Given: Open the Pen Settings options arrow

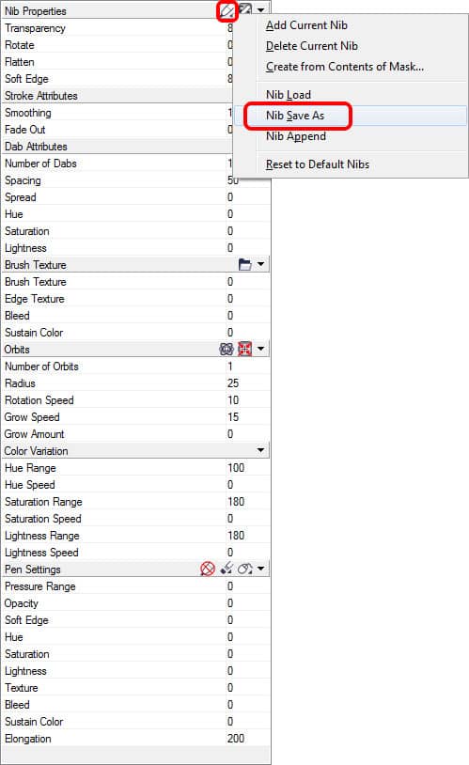Looking at the screenshot, I should (260, 569).
